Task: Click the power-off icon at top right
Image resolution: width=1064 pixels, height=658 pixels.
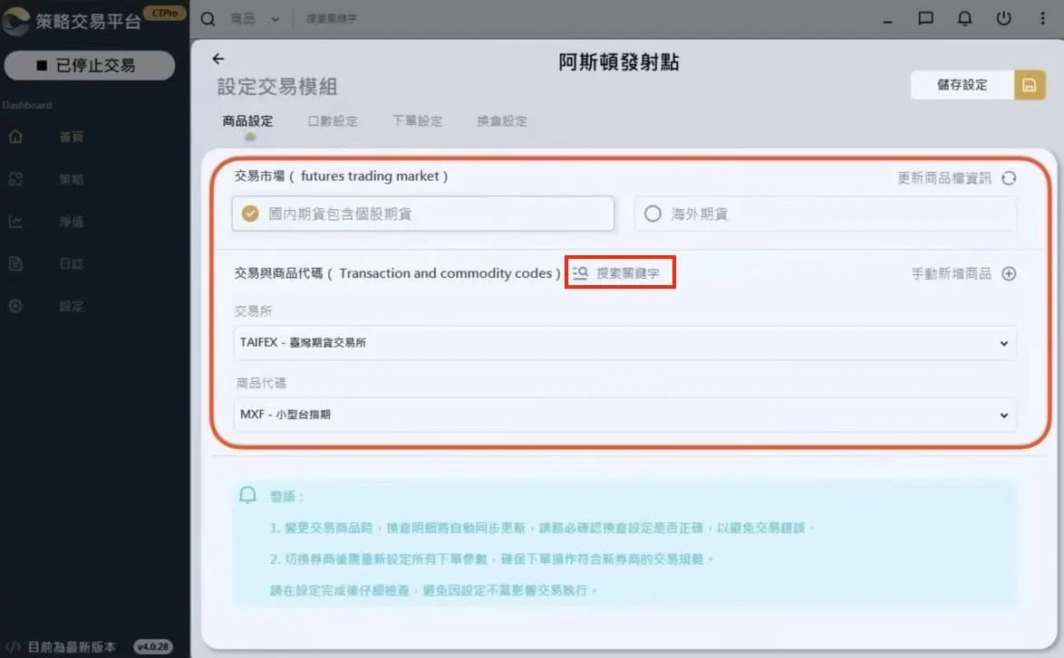Action: pyautogui.click(x=1002, y=18)
